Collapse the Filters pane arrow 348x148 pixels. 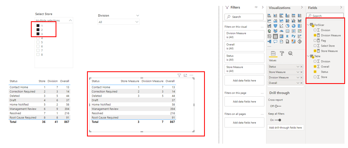263,8
